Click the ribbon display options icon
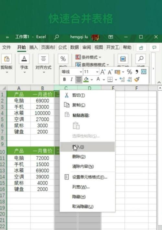 click(110, 37)
